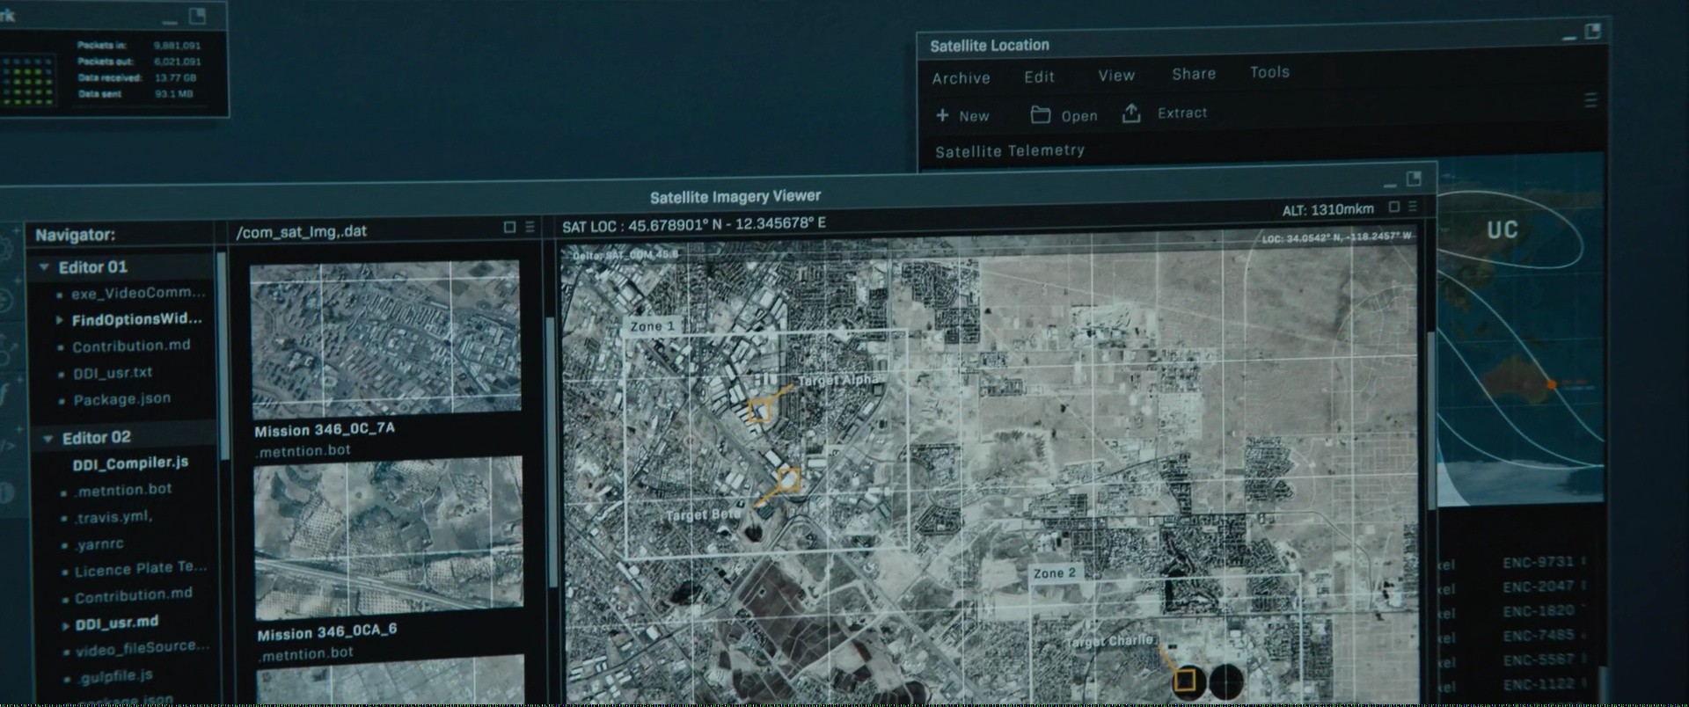
Task: Click the Target Charlie marker on the map
Action: (1186, 680)
